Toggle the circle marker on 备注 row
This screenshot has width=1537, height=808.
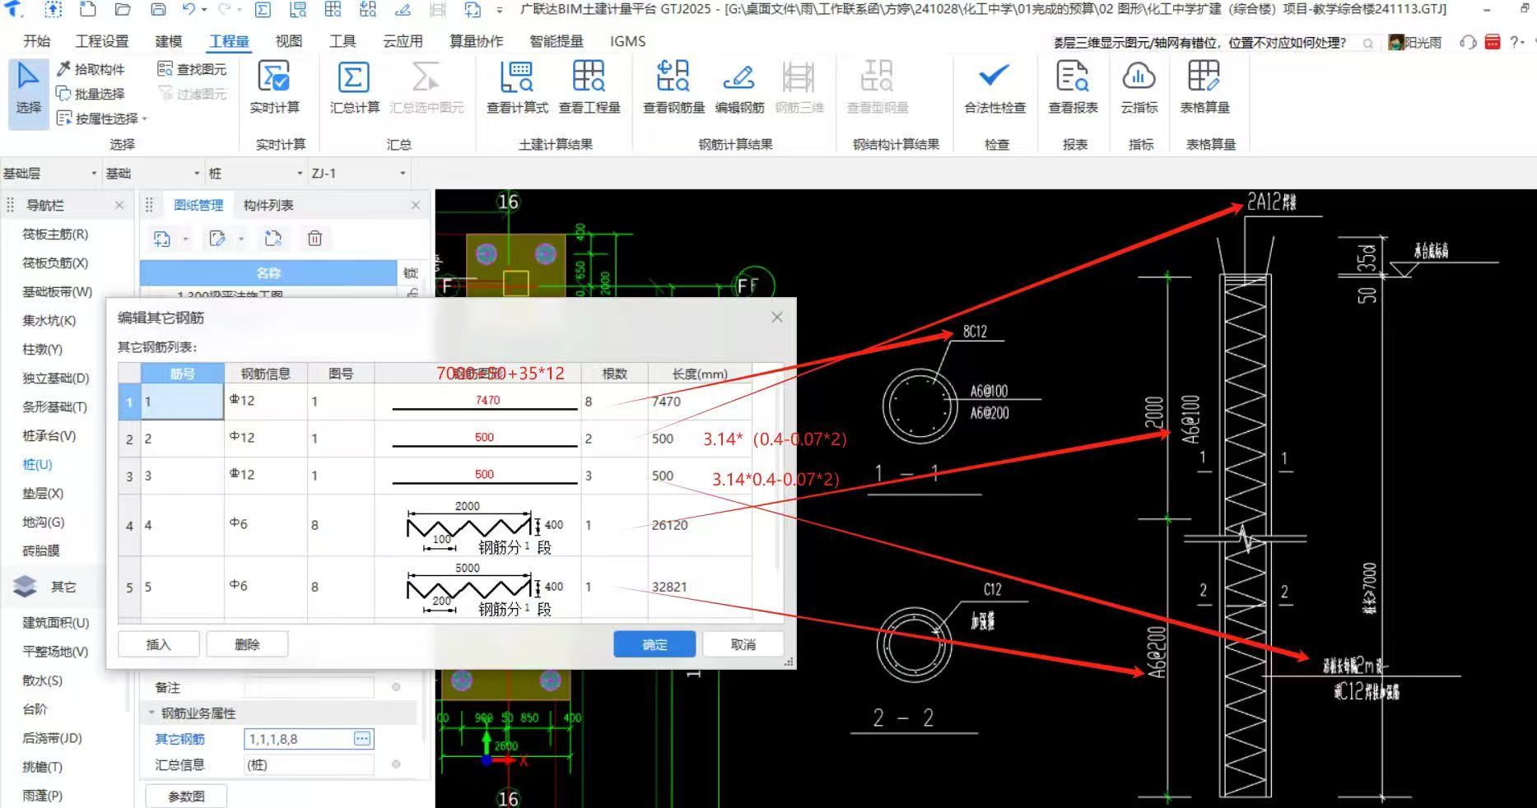(396, 687)
